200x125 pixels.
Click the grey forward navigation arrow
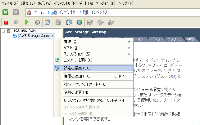(16, 12)
